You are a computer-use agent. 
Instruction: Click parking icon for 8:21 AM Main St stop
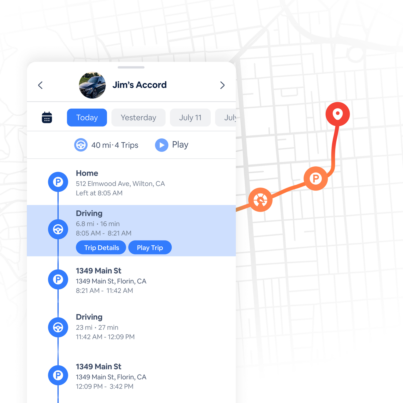coord(58,279)
